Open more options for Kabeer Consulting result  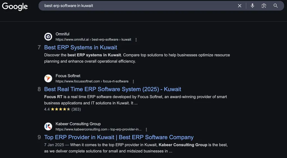point(146,129)
